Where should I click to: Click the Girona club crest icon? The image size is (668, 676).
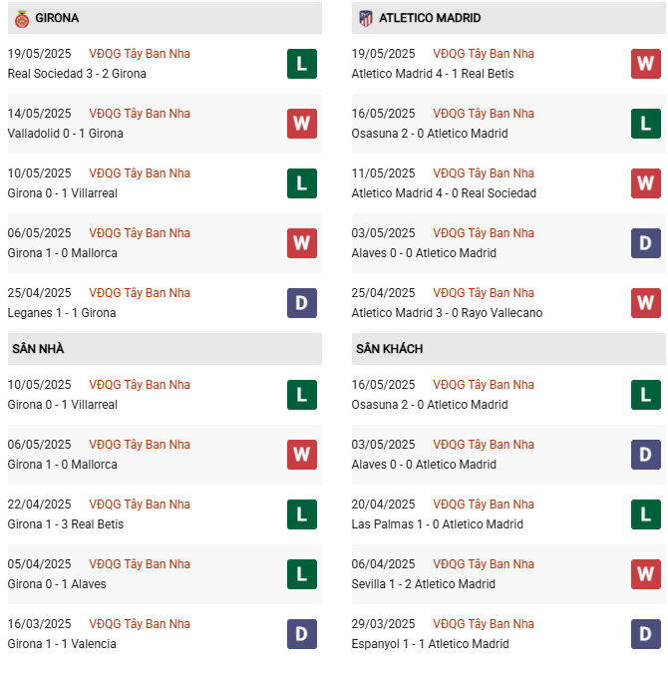pos(22,18)
